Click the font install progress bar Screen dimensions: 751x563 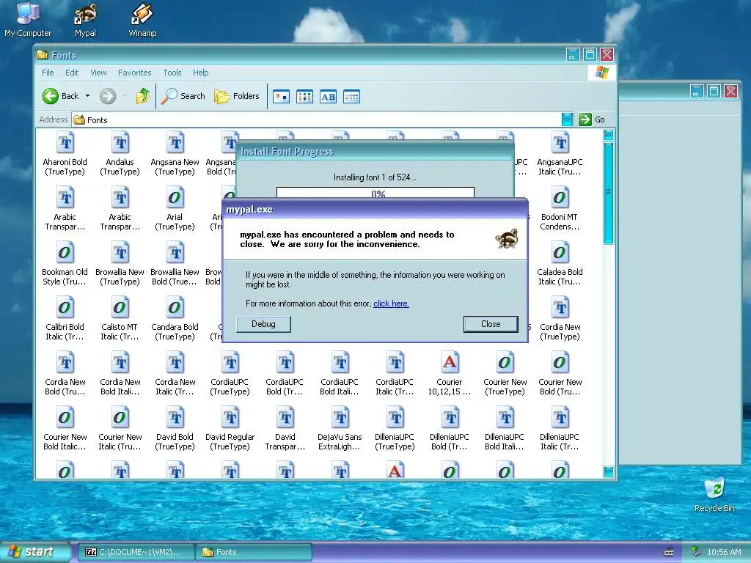(375, 193)
